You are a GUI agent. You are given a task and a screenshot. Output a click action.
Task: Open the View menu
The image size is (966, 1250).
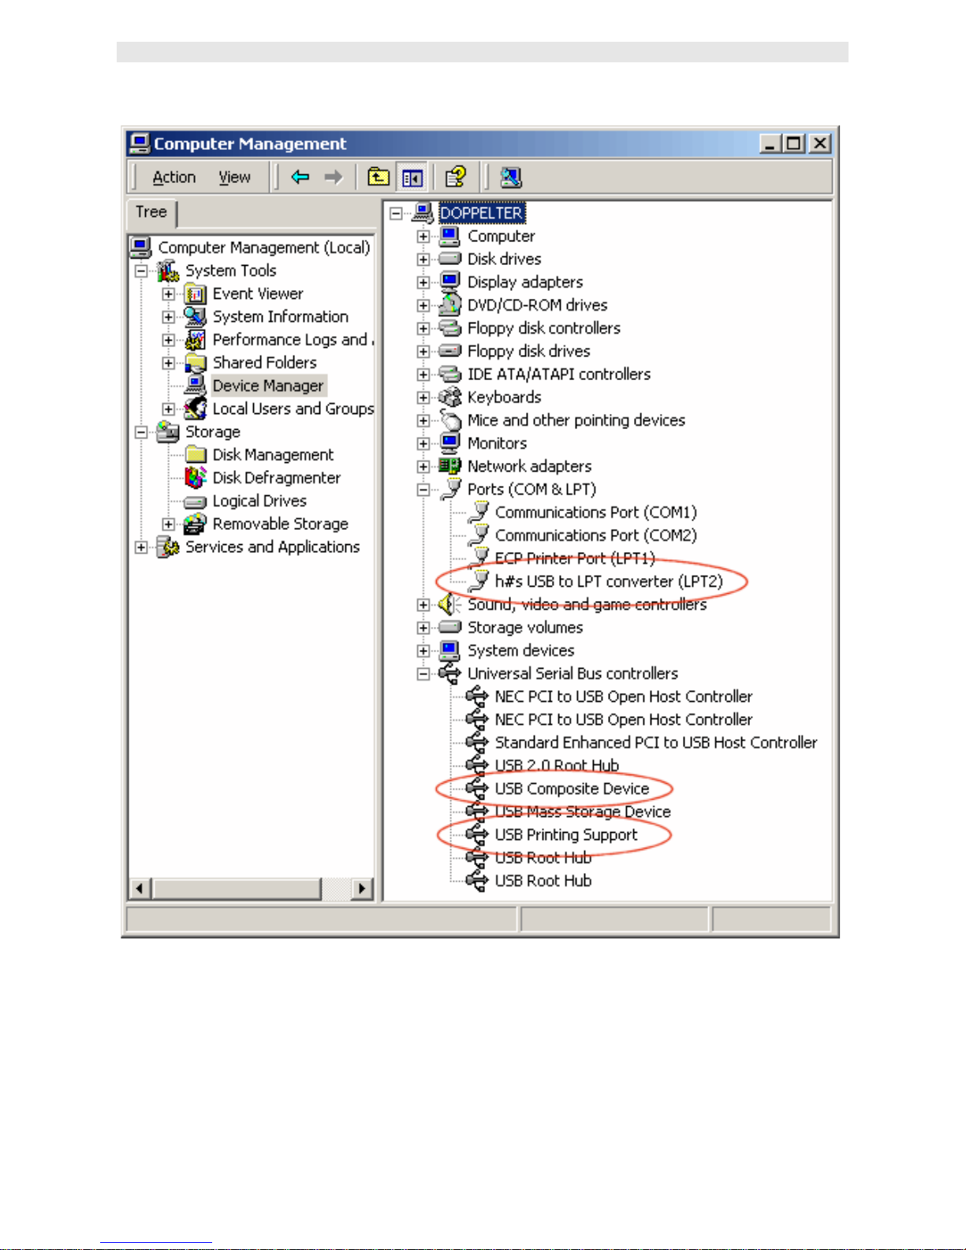[234, 177]
